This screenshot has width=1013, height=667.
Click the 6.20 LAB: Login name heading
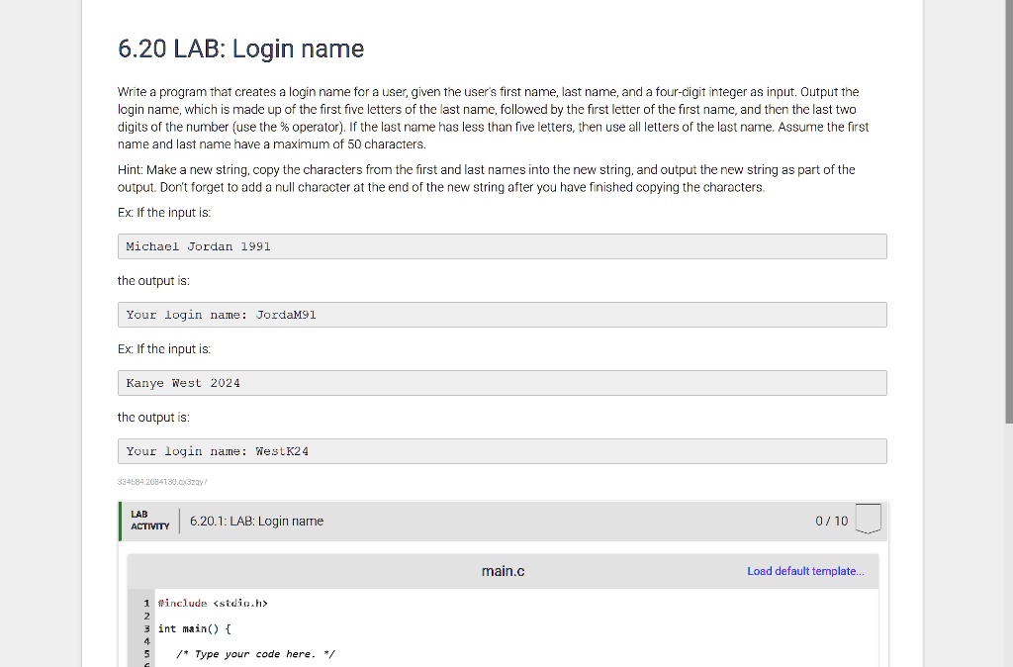pyautogui.click(x=241, y=48)
